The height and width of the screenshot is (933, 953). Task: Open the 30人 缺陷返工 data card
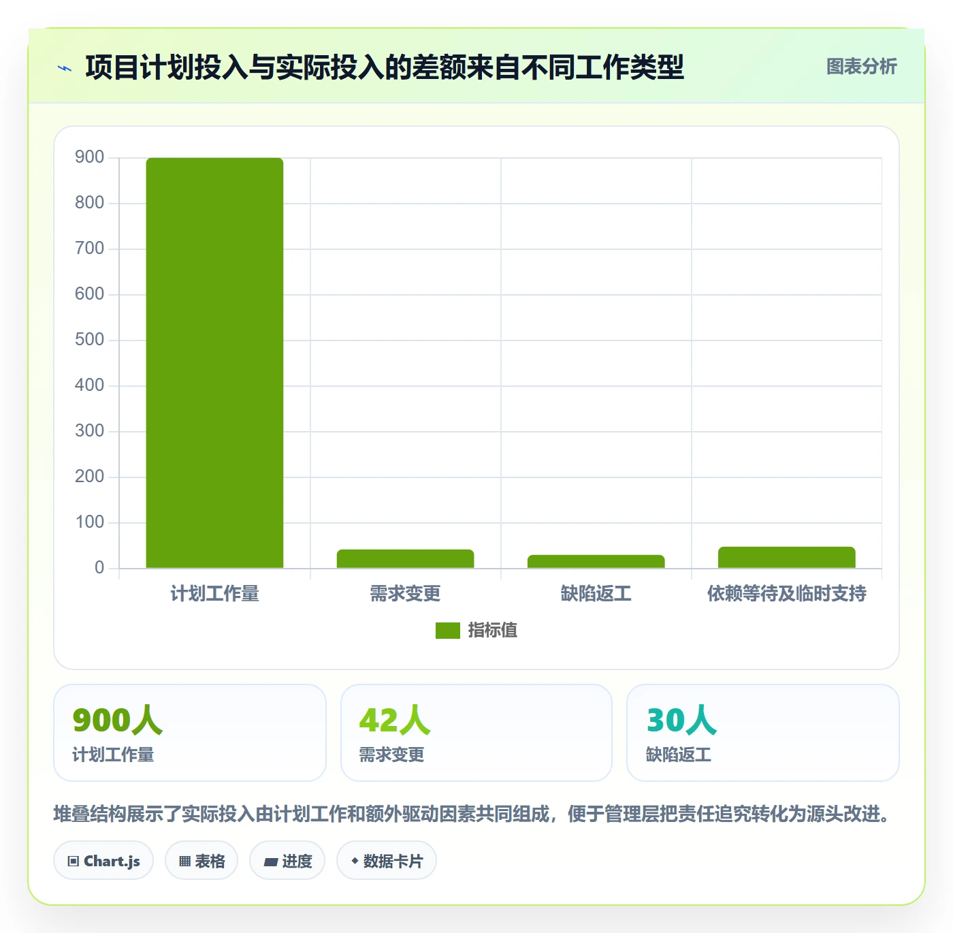click(763, 733)
